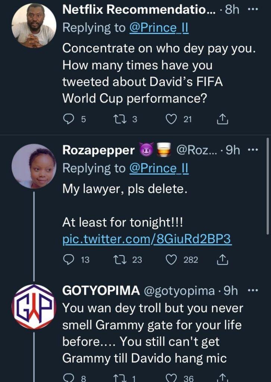
Task: Retweet GOTYOPIMA's Grammy tweet
Action: [120, 378]
